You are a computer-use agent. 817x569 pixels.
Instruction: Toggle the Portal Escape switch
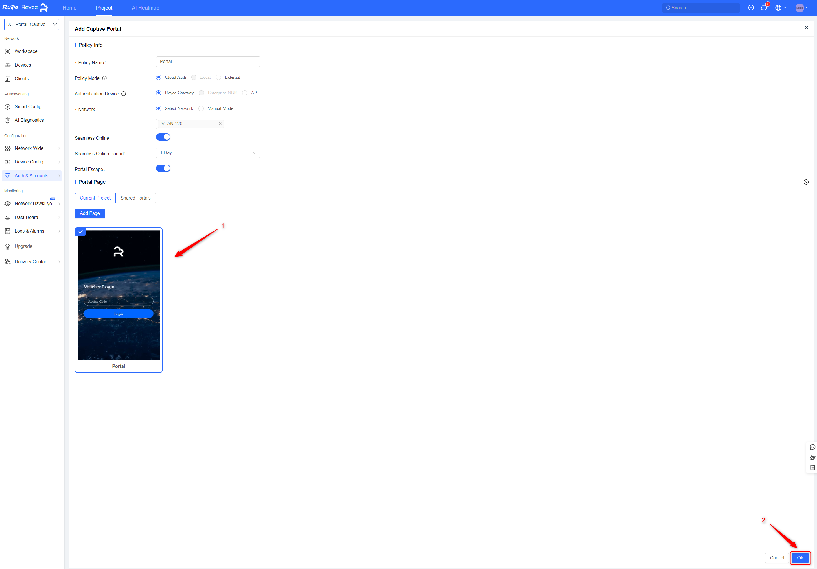click(x=163, y=168)
